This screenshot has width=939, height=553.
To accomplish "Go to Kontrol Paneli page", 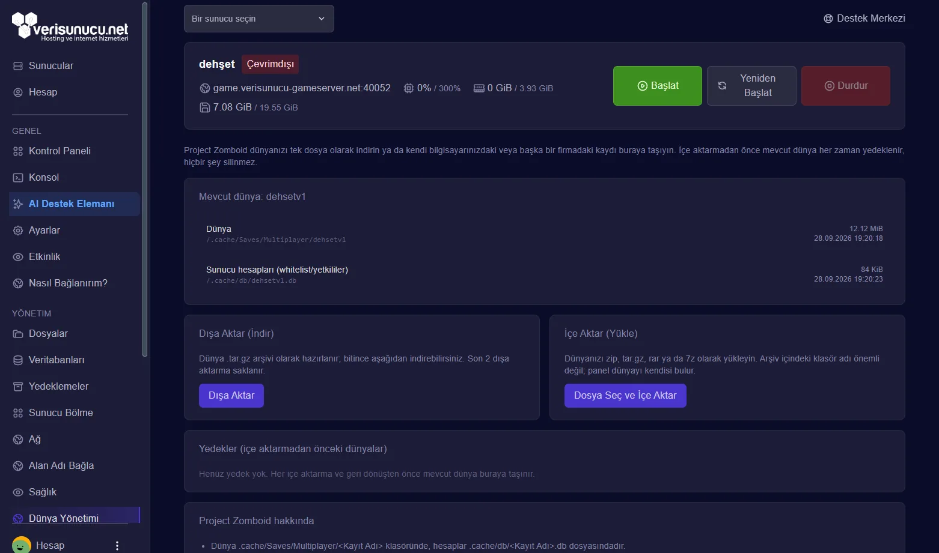I will (x=75, y=151).
